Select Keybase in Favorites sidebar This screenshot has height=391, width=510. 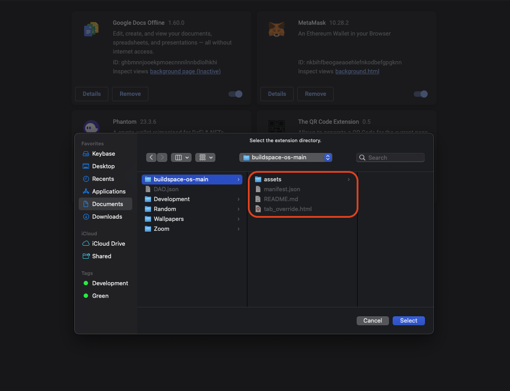tap(105, 153)
